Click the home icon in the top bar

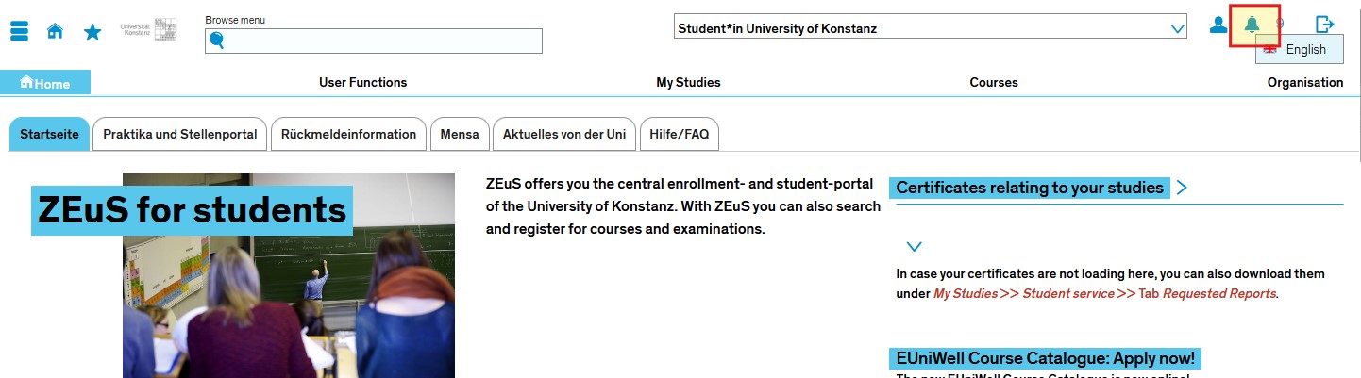(x=55, y=31)
